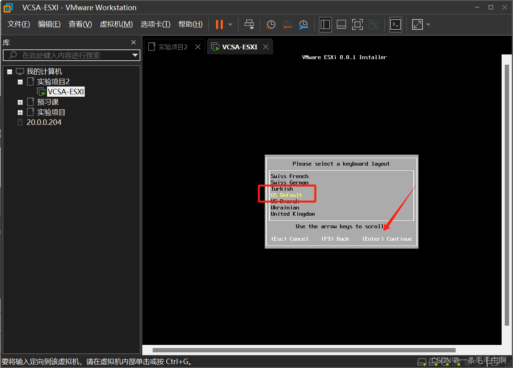Screen dimensions: 513x368
Task: Select the 预习课 folder in library
Action: (x=48, y=102)
